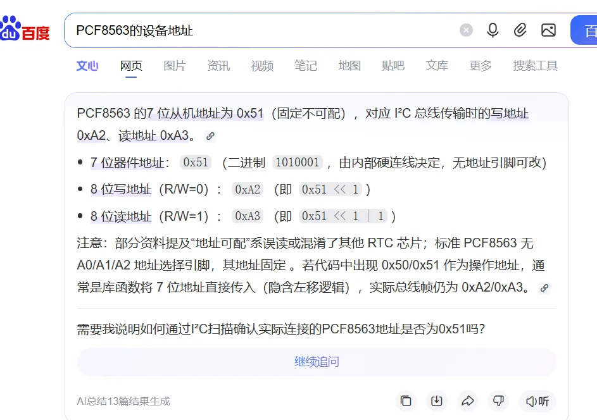Click the 0x51 << 1 code snippet
Image resolution: width=597 pixels, height=420 pixels.
[x=330, y=189]
